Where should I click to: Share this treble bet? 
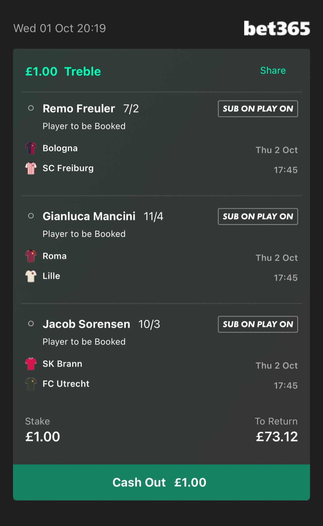coord(273,71)
